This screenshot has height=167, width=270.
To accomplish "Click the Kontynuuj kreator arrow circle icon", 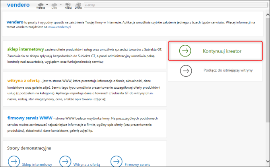I will point(185,51).
